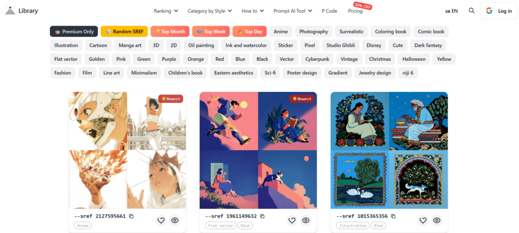This screenshot has width=519, height=233.
Task: Select the Pink color filter tag
Action: 121,59
